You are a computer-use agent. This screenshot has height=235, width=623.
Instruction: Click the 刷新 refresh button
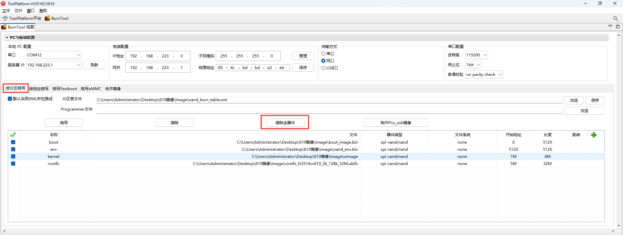(94, 65)
